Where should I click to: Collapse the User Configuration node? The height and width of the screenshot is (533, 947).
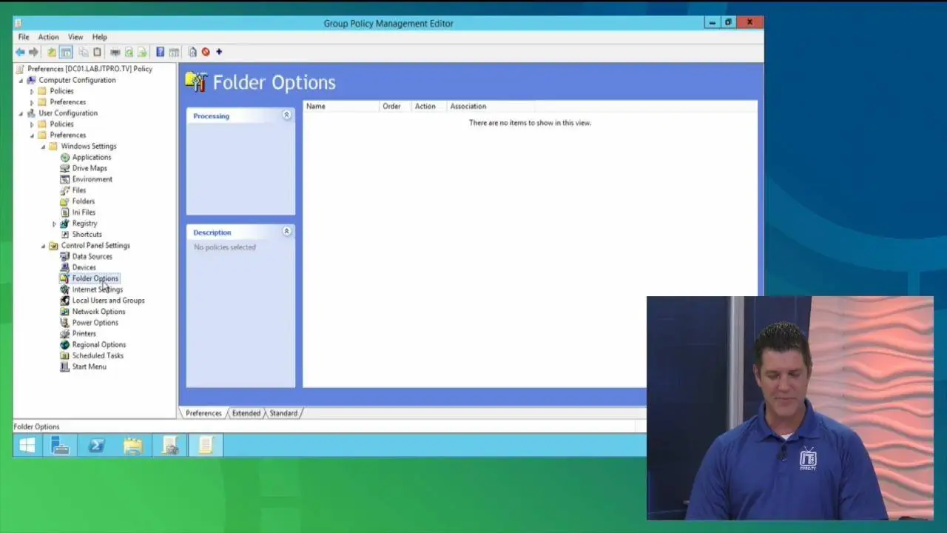pos(21,113)
